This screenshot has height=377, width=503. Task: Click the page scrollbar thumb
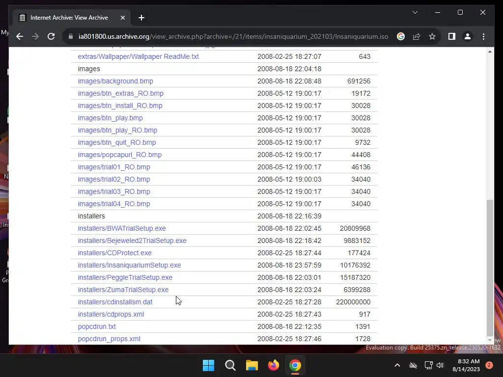[x=490, y=268]
